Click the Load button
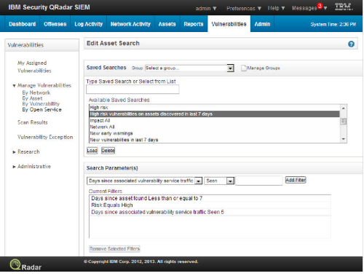 point(92,151)
